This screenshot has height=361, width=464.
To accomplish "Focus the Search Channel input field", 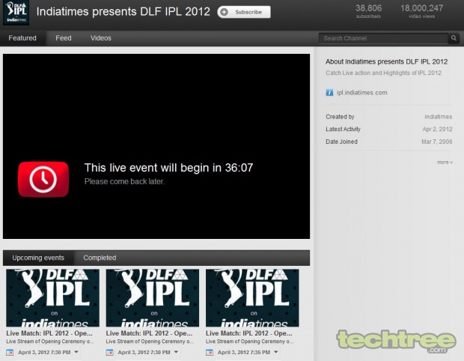I will (383, 38).
